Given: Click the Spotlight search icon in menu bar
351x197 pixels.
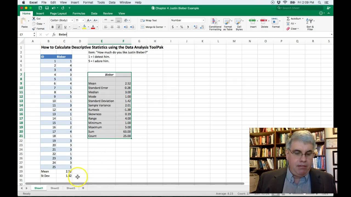Looking at the screenshot, I should [319, 2].
